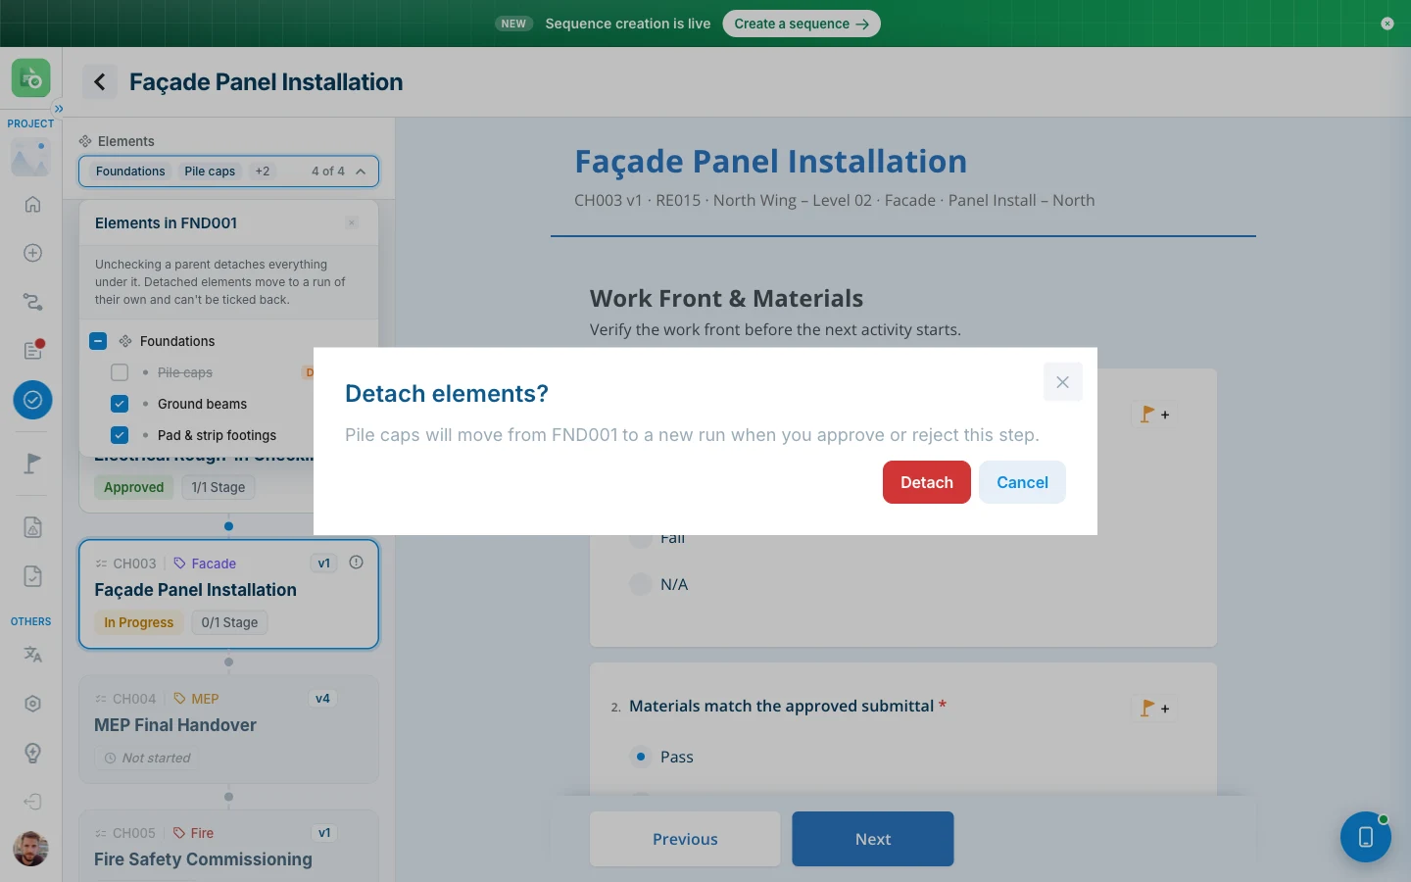Close the Detach elements dialog

pos(1063,382)
